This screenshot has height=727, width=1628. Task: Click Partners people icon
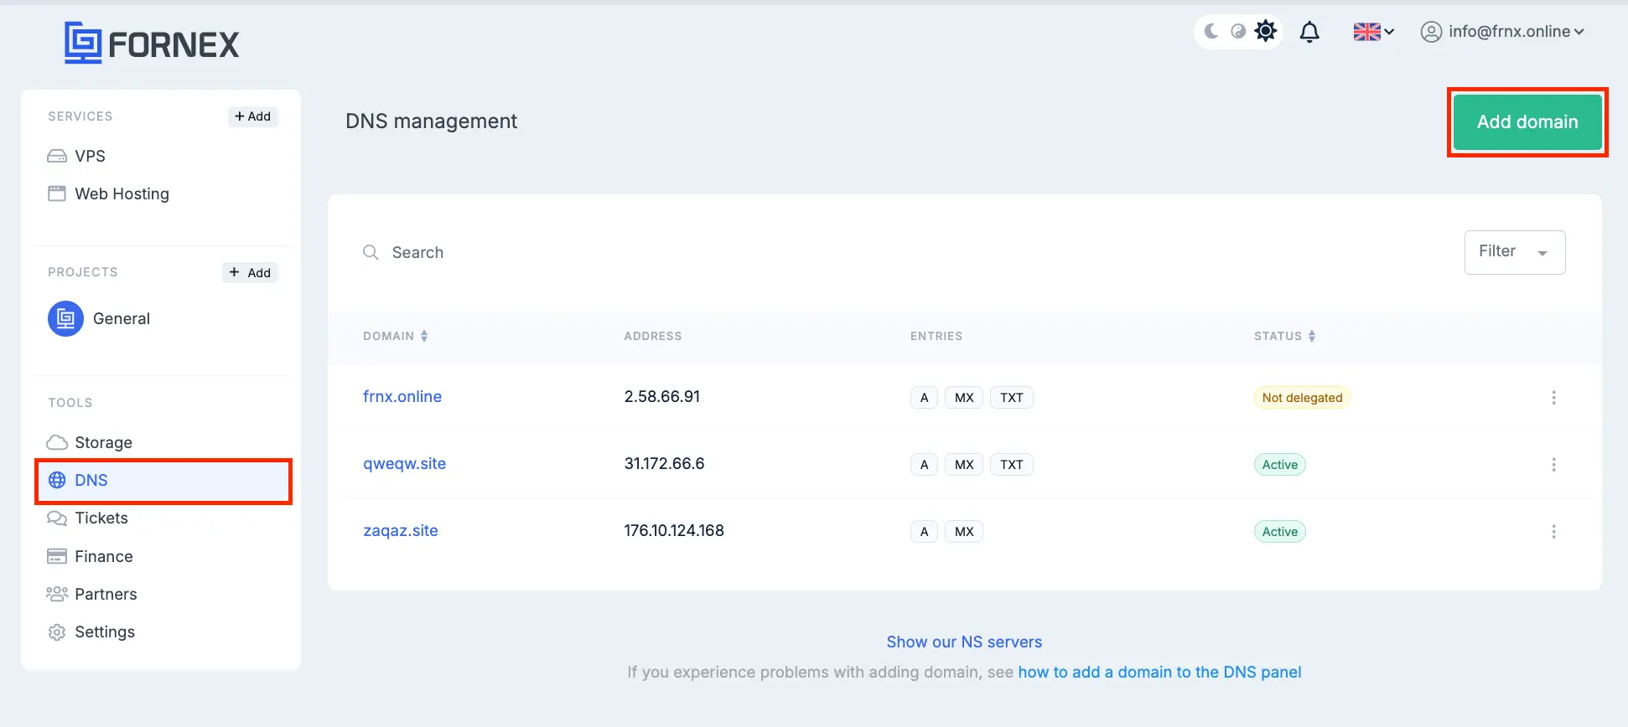coord(57,594)
